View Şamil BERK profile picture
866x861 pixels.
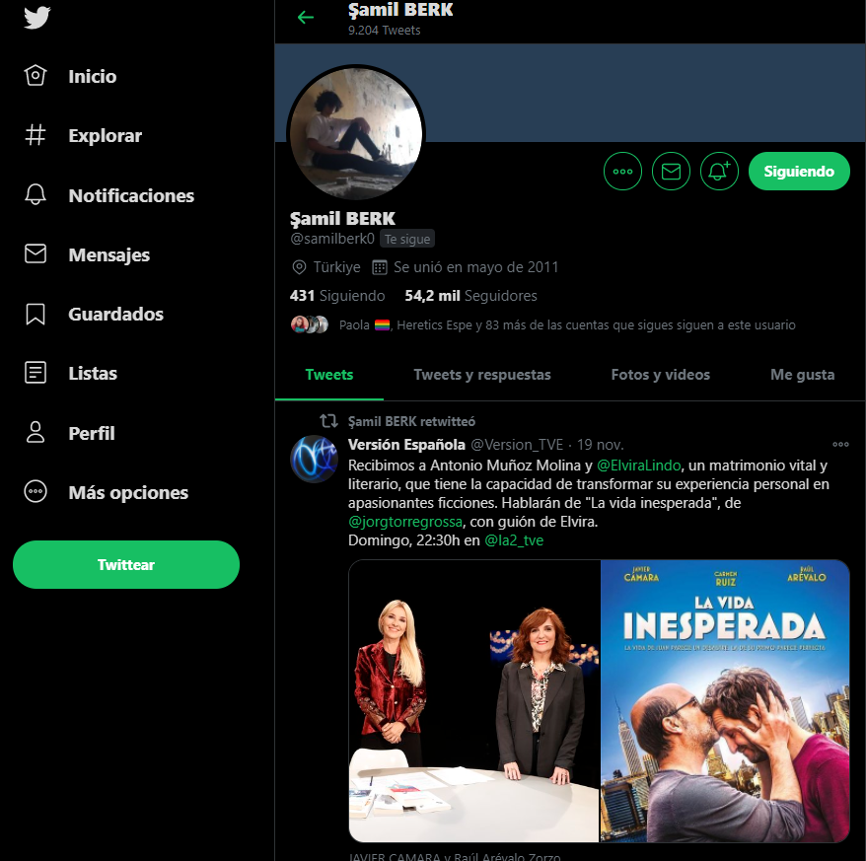[356, 133]
